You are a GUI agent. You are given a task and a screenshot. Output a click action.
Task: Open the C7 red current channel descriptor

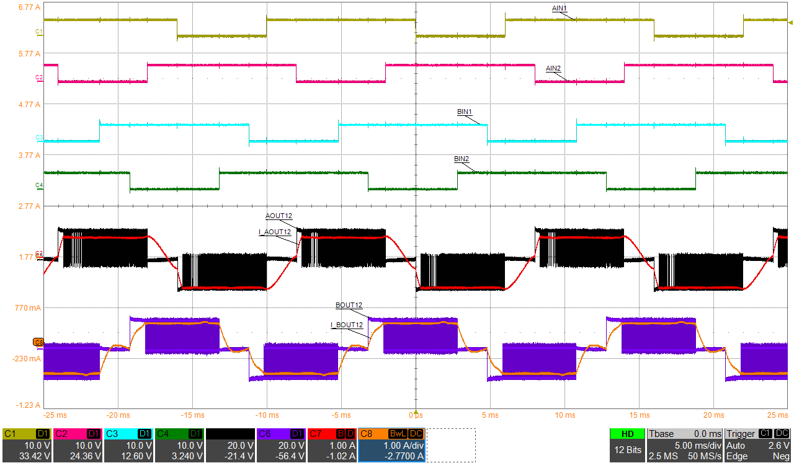(332, 445)
